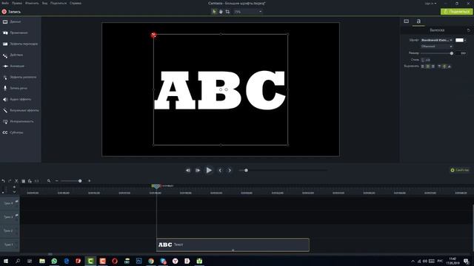
Task: Click the font size slider handle
Action: pos(452,53)
